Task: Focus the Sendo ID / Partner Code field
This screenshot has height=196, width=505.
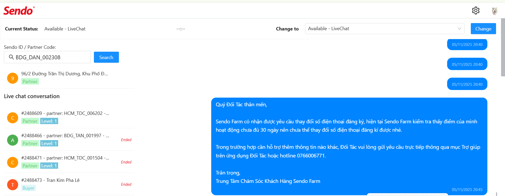Action: 51,57
